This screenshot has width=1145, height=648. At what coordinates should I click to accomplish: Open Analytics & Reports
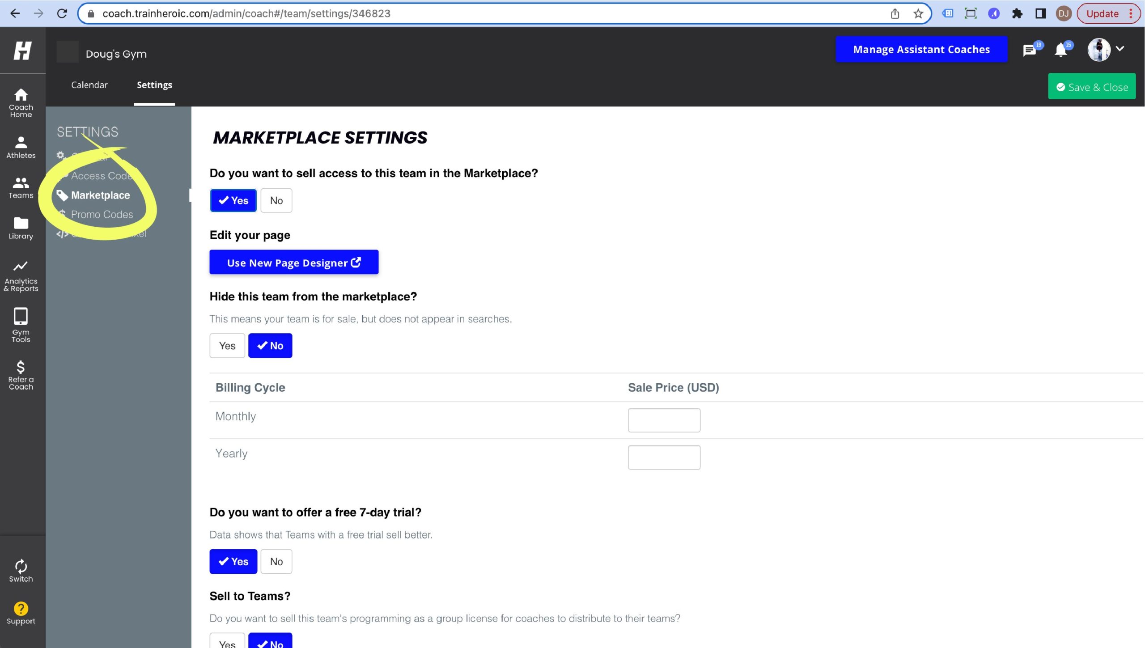coord(21,276)
